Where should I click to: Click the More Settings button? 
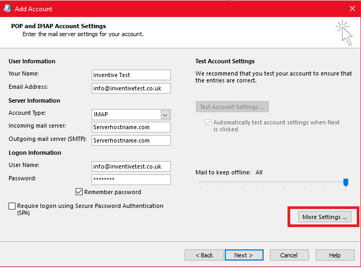(x=324, y=217)
